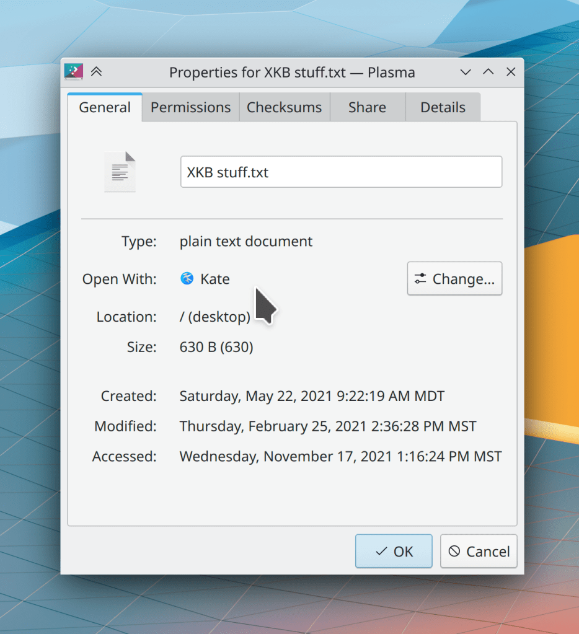
Task: Click the Kate application icon
Action: (x=187, y=279)
